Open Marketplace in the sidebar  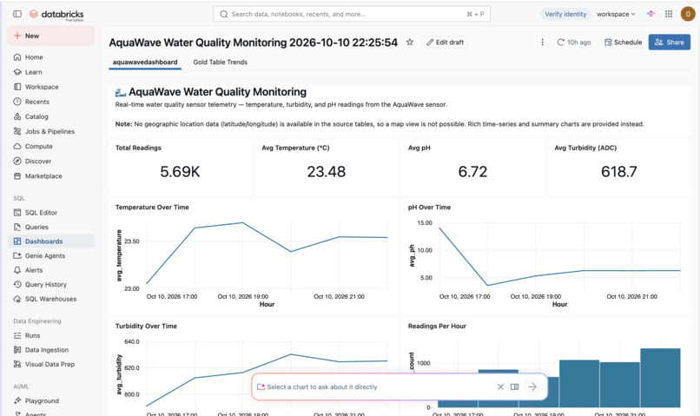51,175
